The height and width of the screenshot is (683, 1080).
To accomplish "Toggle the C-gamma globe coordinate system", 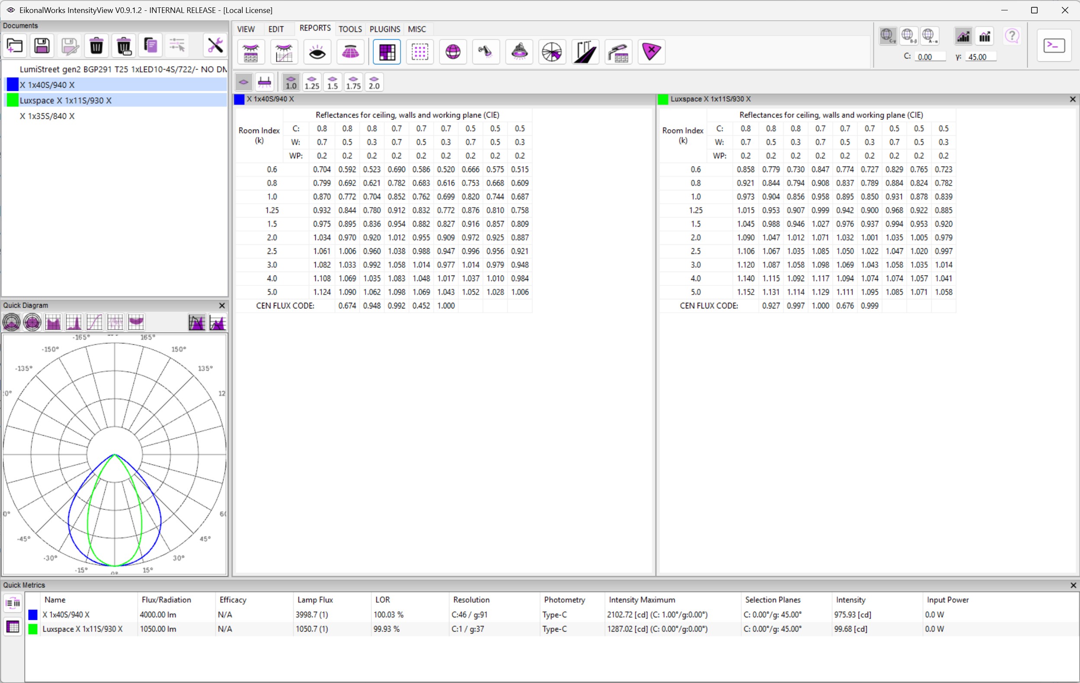I will click(x=888, y=36).
